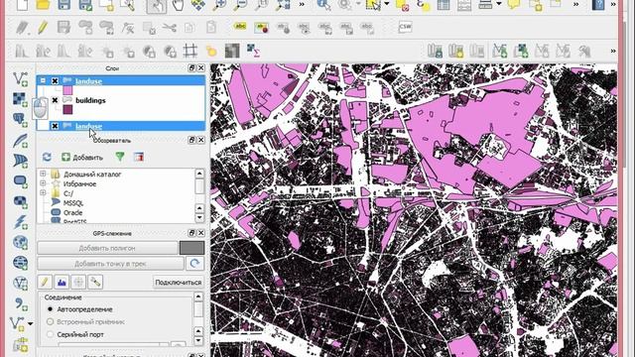Click browser tree scrollbar up arrow
The image size is (635, 357).
[199, 174]
